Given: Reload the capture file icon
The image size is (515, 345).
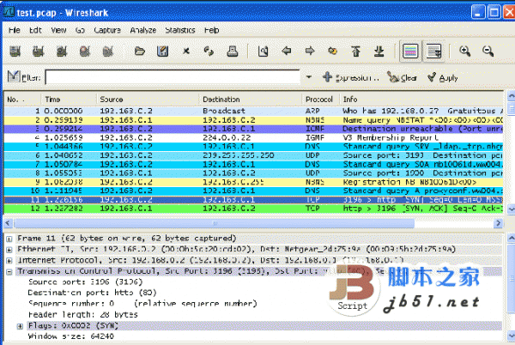Looking at the screenshot, I should coord(209,51).
